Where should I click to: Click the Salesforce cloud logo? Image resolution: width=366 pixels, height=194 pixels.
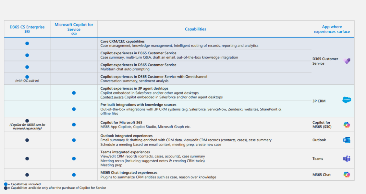coord(347,100)
